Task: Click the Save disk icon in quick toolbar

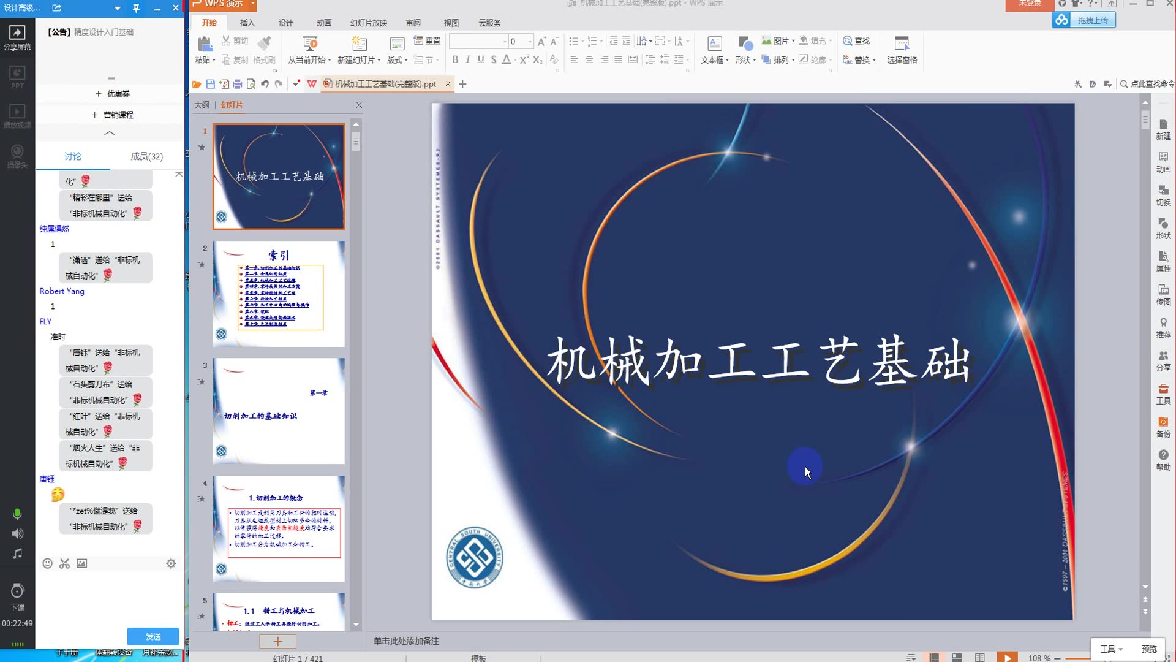Action: (x=210, y=84)
